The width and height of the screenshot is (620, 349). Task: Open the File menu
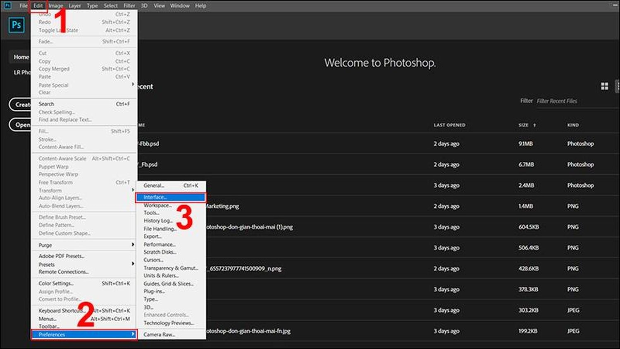tap(24, 6)
